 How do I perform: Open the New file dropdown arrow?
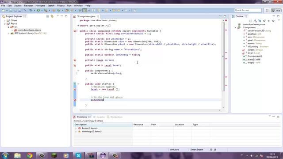(7, 11)
